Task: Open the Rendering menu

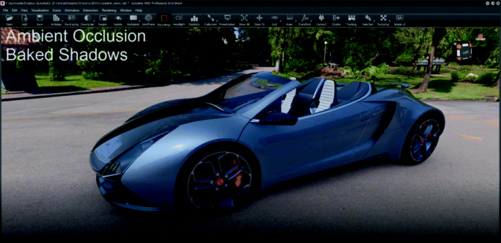Action: point(109,10)
